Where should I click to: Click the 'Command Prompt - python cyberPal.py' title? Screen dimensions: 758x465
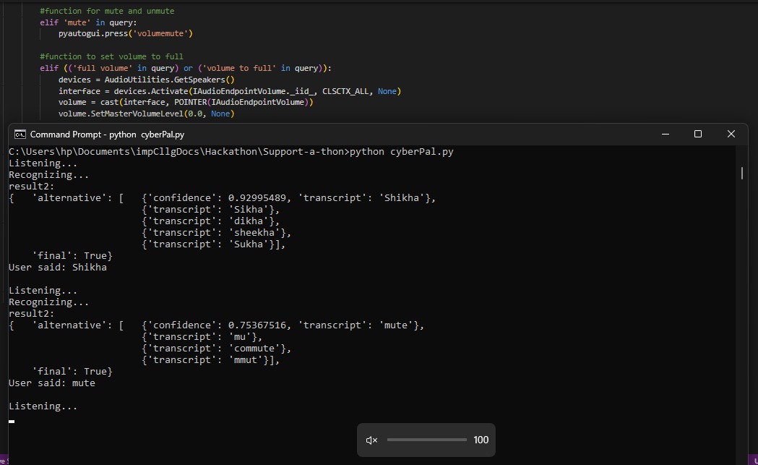108,135
